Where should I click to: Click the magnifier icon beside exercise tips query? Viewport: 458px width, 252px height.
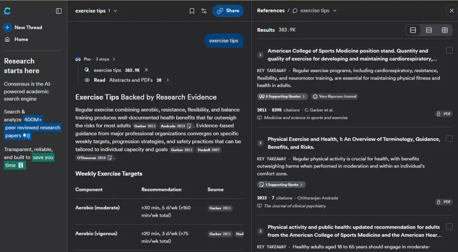click(87, 70)
